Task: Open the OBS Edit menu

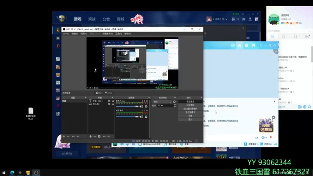Action: [75, 34]
